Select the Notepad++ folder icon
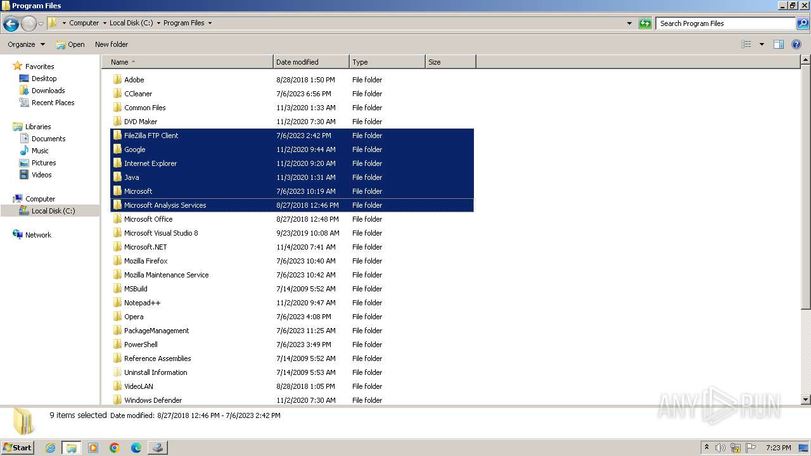The height and width of the screenshot is (456, 811). (117, 303)
